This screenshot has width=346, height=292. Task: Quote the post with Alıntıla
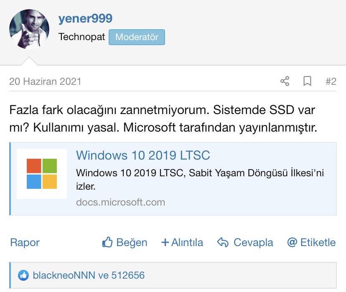(x=182, y=242)
